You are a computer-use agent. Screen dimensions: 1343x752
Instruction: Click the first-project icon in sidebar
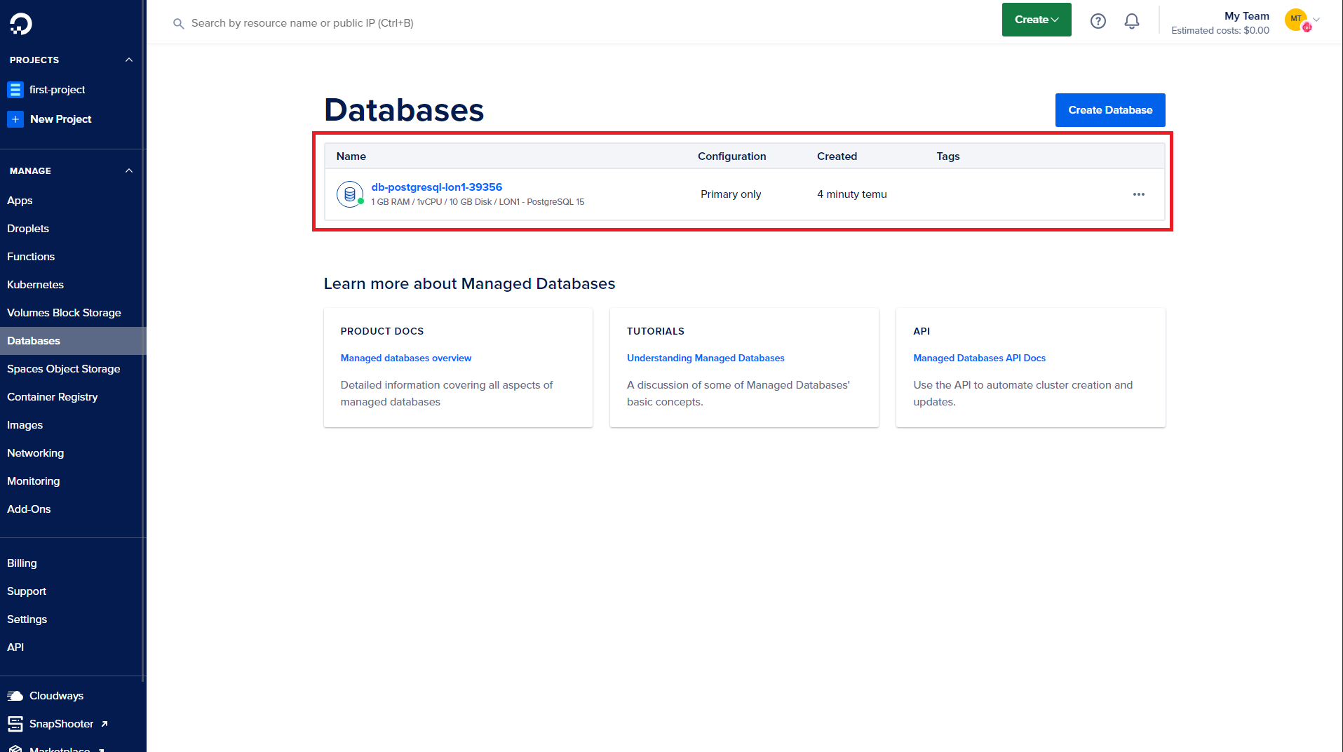point(15,90)
